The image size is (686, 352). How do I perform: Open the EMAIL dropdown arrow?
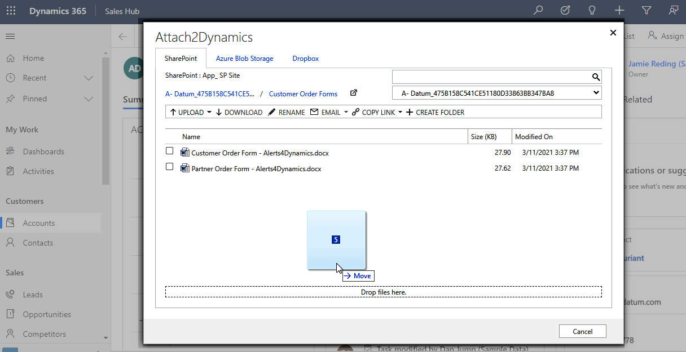(346, 112)
